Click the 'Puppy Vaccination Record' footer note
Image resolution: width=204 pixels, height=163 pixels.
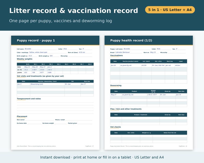(132, 146)
